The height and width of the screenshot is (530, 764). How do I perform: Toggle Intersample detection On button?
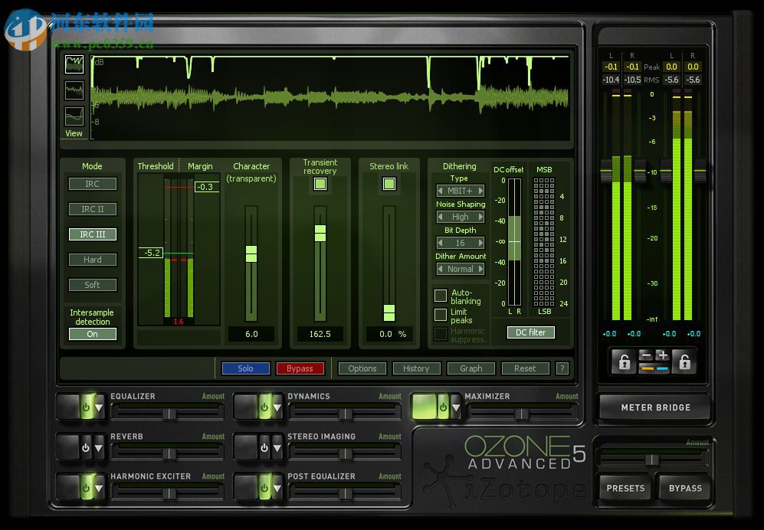pyautogui.click(x=93, y=334)
